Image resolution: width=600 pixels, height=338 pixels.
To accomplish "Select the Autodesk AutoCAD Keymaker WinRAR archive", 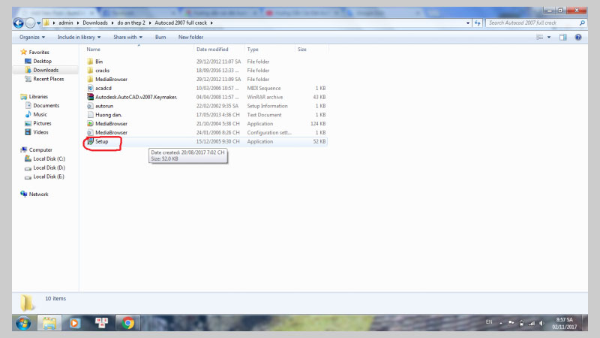I will click(135, 97).
